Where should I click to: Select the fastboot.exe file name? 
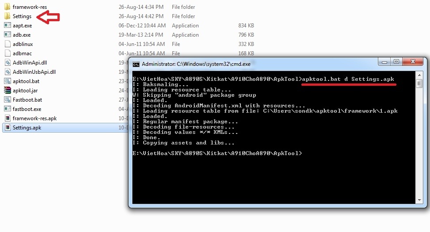tap(27, 109)
